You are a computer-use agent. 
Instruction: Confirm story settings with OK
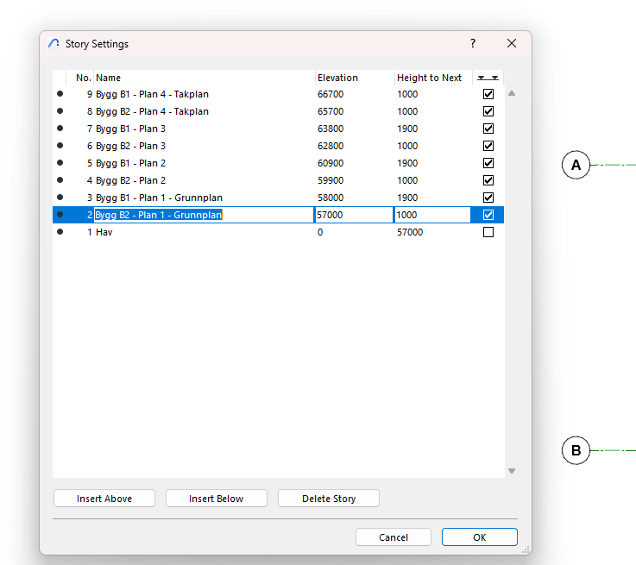click(479, 537)
